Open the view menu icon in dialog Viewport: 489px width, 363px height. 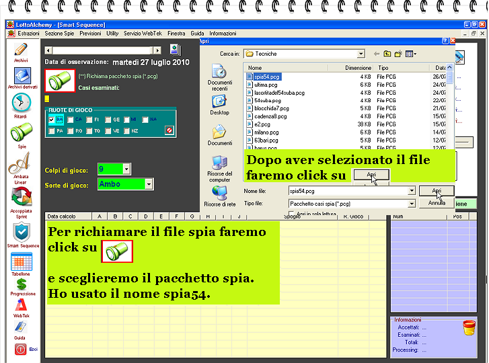(x=411, y=54)
